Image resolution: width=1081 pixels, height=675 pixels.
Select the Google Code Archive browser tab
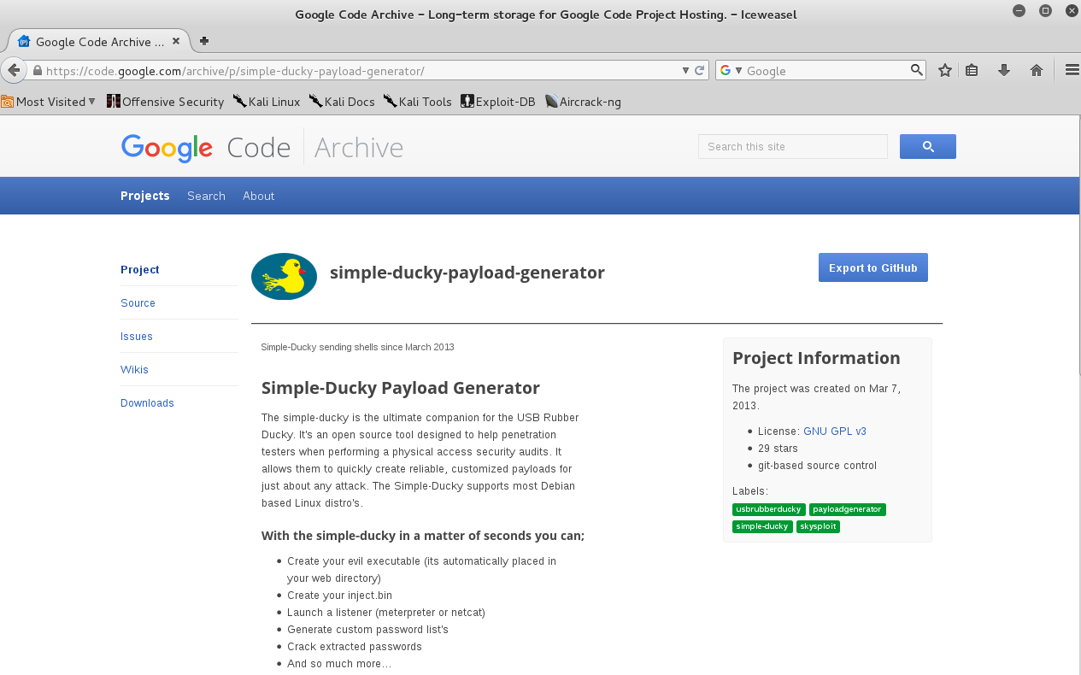[x=98, y=41]
